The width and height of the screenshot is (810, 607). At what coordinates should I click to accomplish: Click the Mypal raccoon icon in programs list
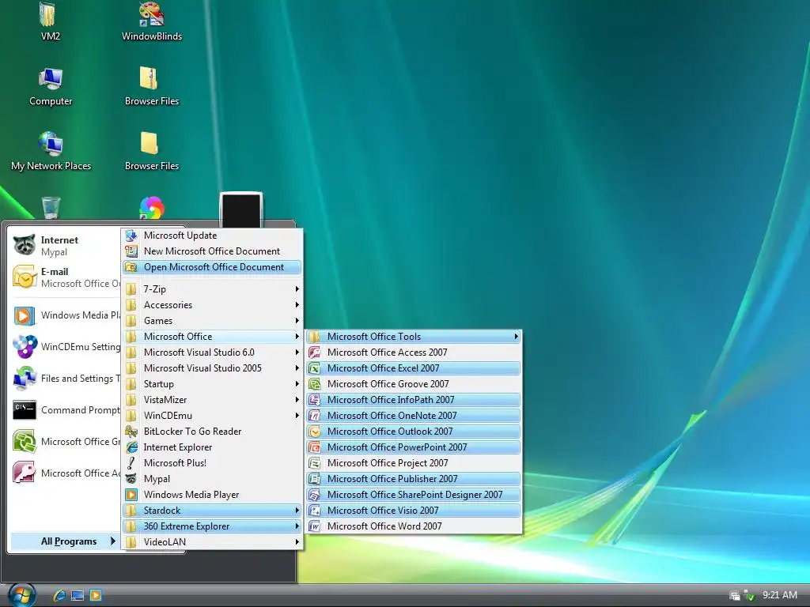coord(131,479)
